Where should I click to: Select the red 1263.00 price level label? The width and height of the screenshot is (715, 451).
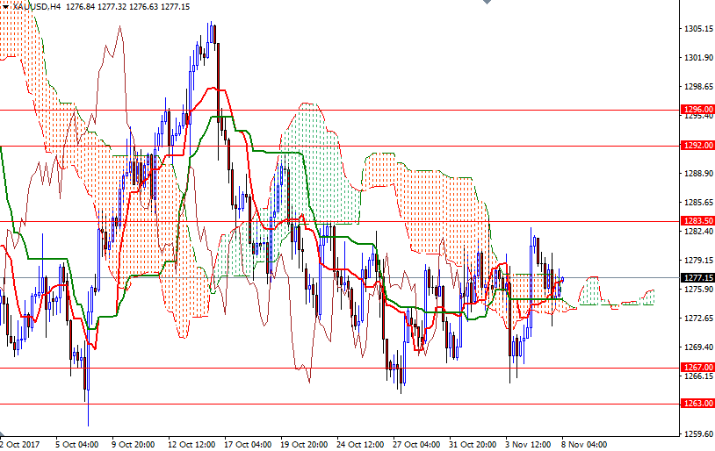(697, 404)
